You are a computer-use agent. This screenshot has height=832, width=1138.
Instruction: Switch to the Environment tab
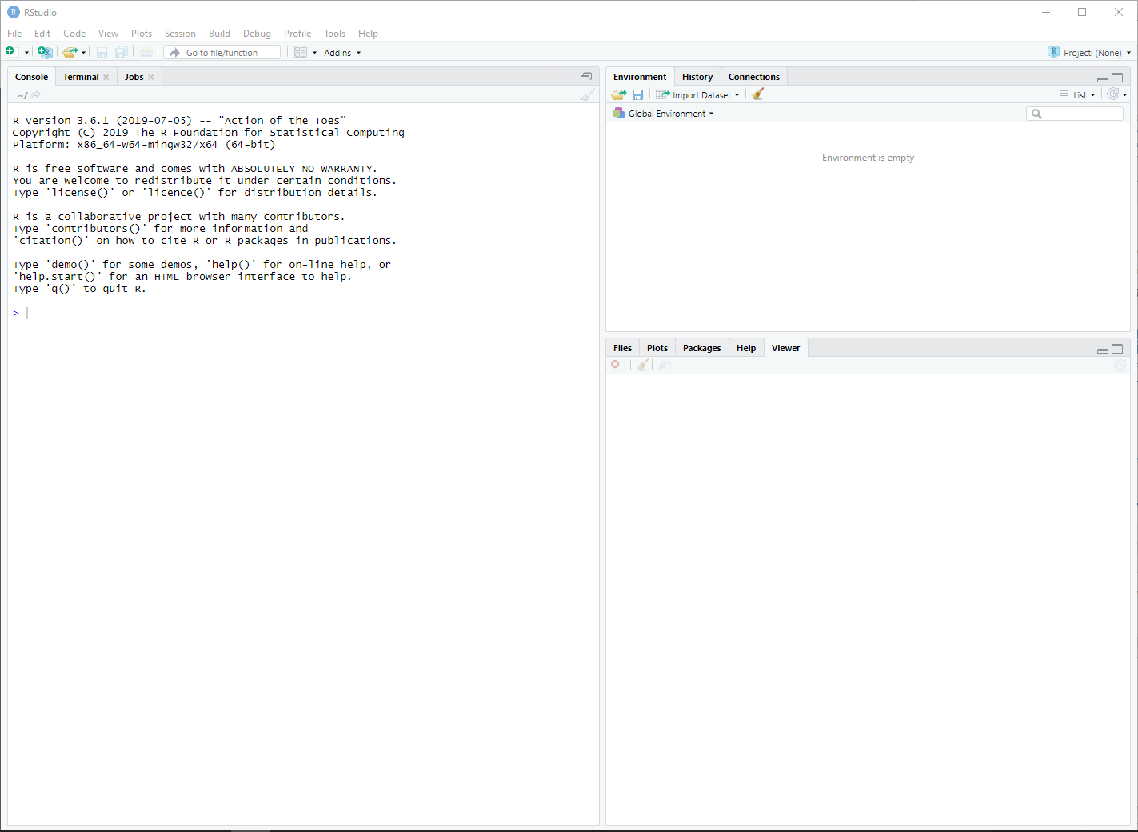pos(640,77)
